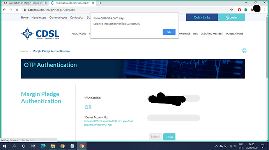Open the ABOUT CDSL menu
269x150 pixels.
(x=79, y=34)
